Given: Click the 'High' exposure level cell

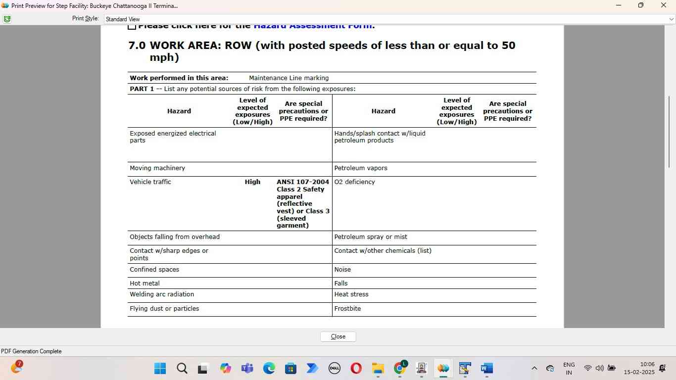Looking at the screenshot, I should click(x=252, y=182).
